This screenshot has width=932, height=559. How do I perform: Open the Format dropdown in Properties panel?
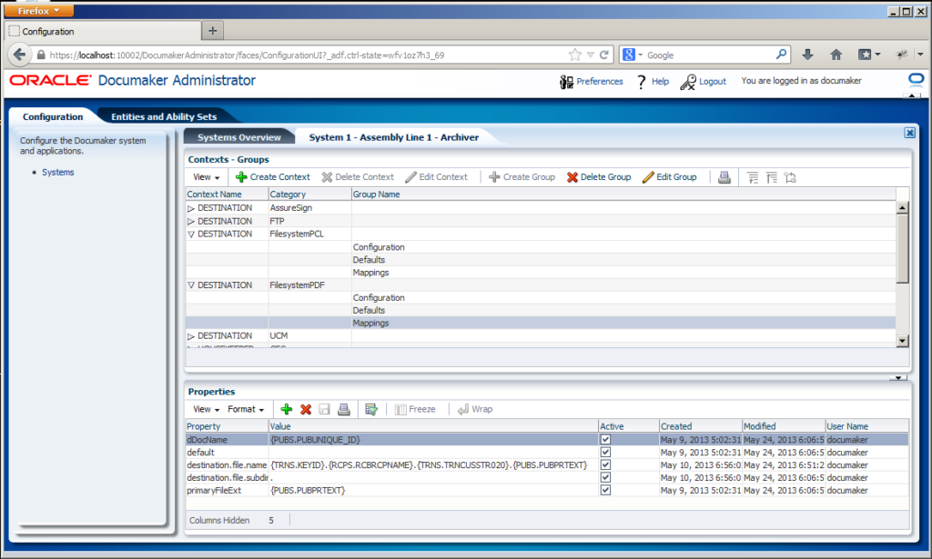click(242, 409)
